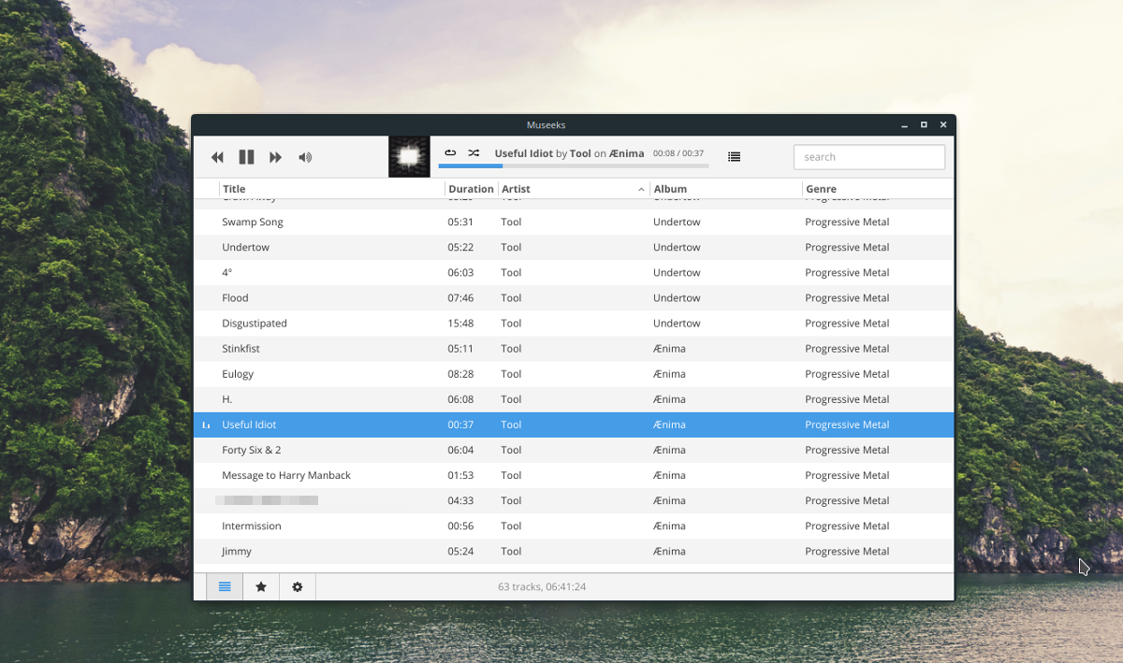Pause the currently playing track
1123x663 pixels.
(246, 156)
